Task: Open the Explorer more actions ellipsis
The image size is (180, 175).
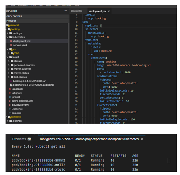Action: 66,11
